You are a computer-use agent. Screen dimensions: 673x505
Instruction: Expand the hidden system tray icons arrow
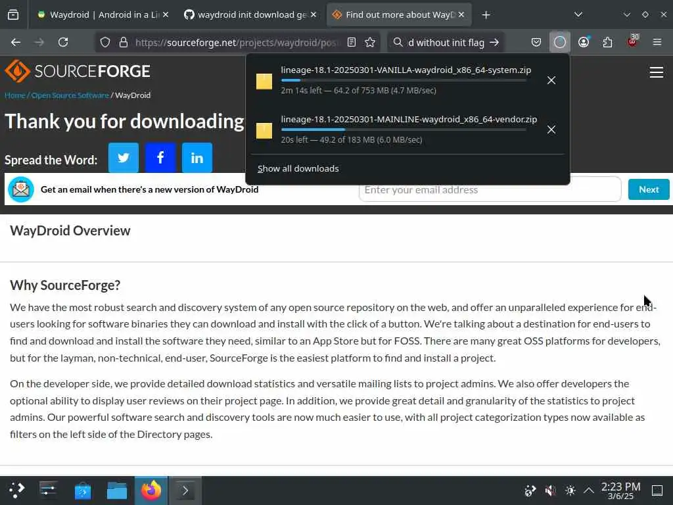point(589,491)
